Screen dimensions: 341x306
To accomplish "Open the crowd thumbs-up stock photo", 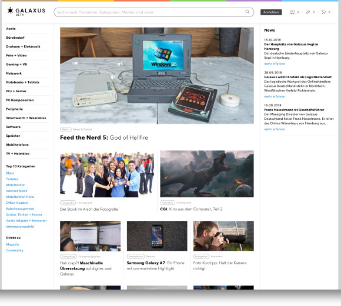I will coord(107,174).
